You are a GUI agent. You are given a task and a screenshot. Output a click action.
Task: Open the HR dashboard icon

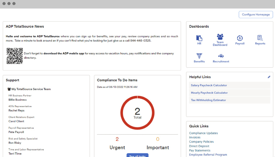(x=199, y=38)
